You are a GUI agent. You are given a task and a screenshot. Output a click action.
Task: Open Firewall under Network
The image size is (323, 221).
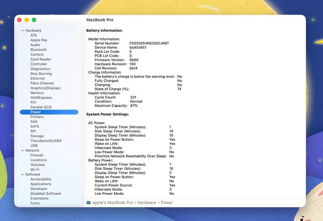point(37,155)
